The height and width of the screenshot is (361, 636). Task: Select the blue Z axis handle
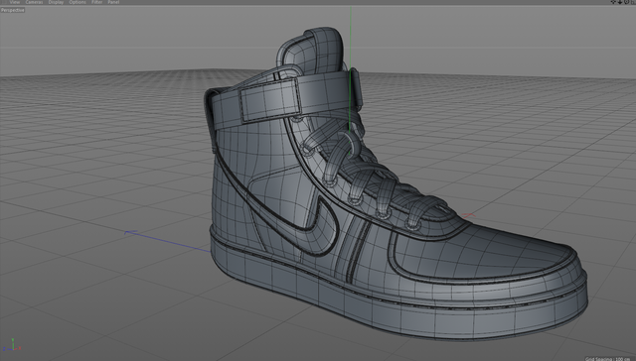[x=130, y=232]
